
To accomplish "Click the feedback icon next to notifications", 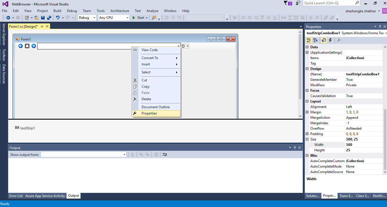I will (x=298, y=3).
